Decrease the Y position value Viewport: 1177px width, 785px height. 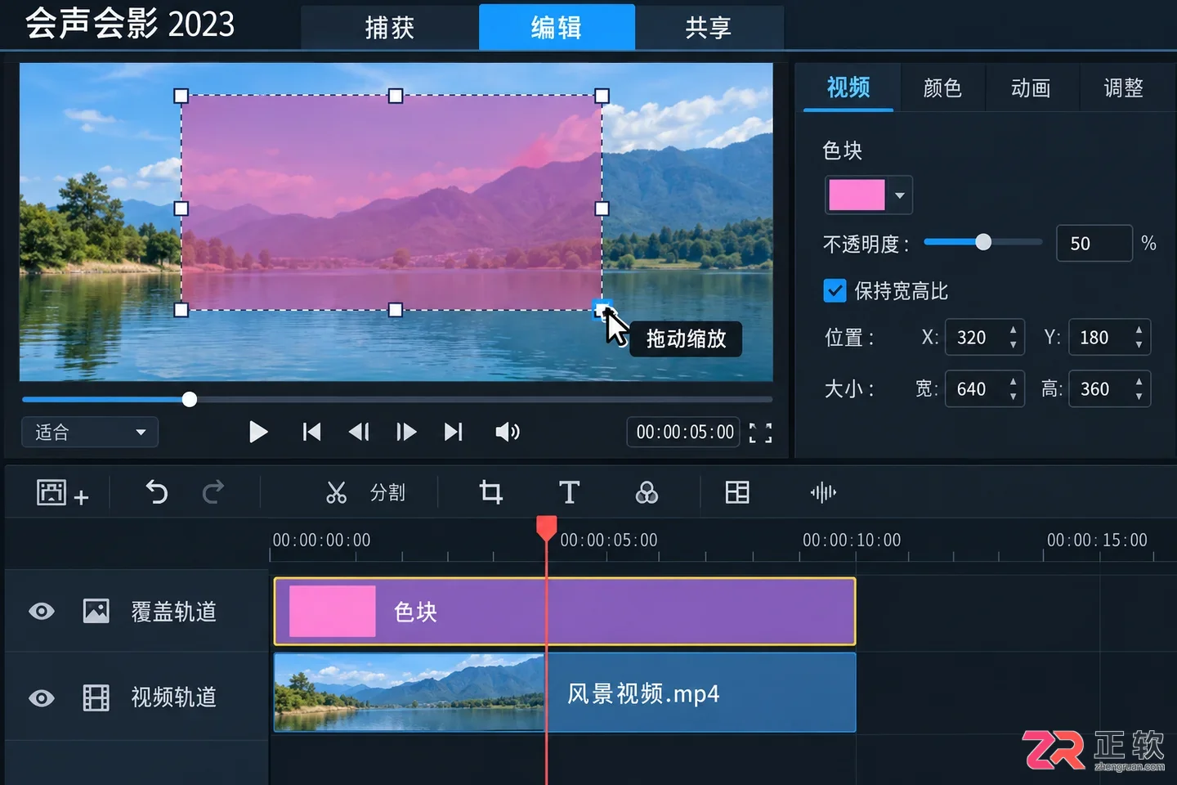[1139, 345]
